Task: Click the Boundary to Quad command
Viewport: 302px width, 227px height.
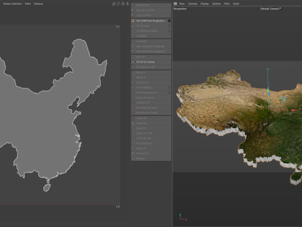Action: coord(151,113)
